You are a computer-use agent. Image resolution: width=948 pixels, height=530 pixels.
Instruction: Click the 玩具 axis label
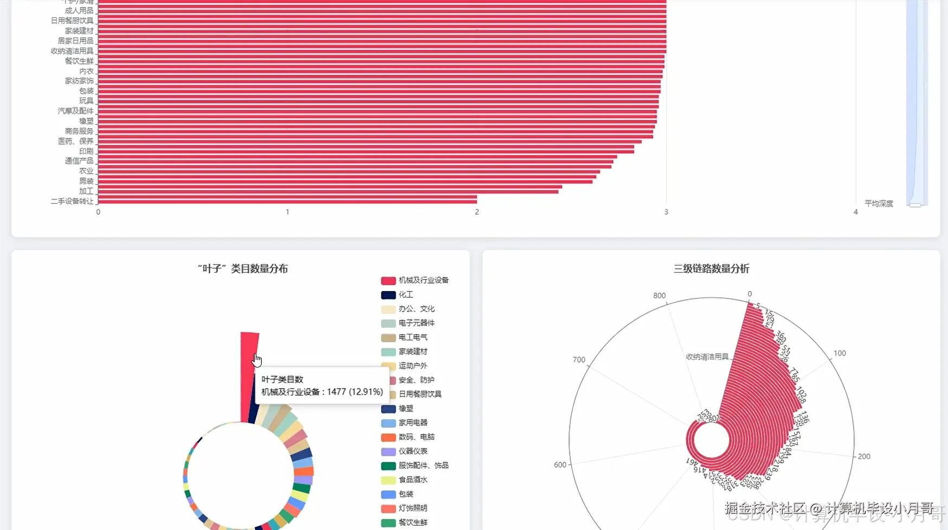point(86,101)
